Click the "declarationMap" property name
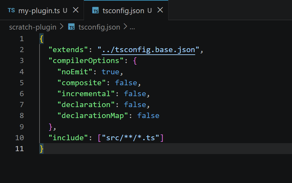This screenshot has height=183, width=292. pos(93,115)
